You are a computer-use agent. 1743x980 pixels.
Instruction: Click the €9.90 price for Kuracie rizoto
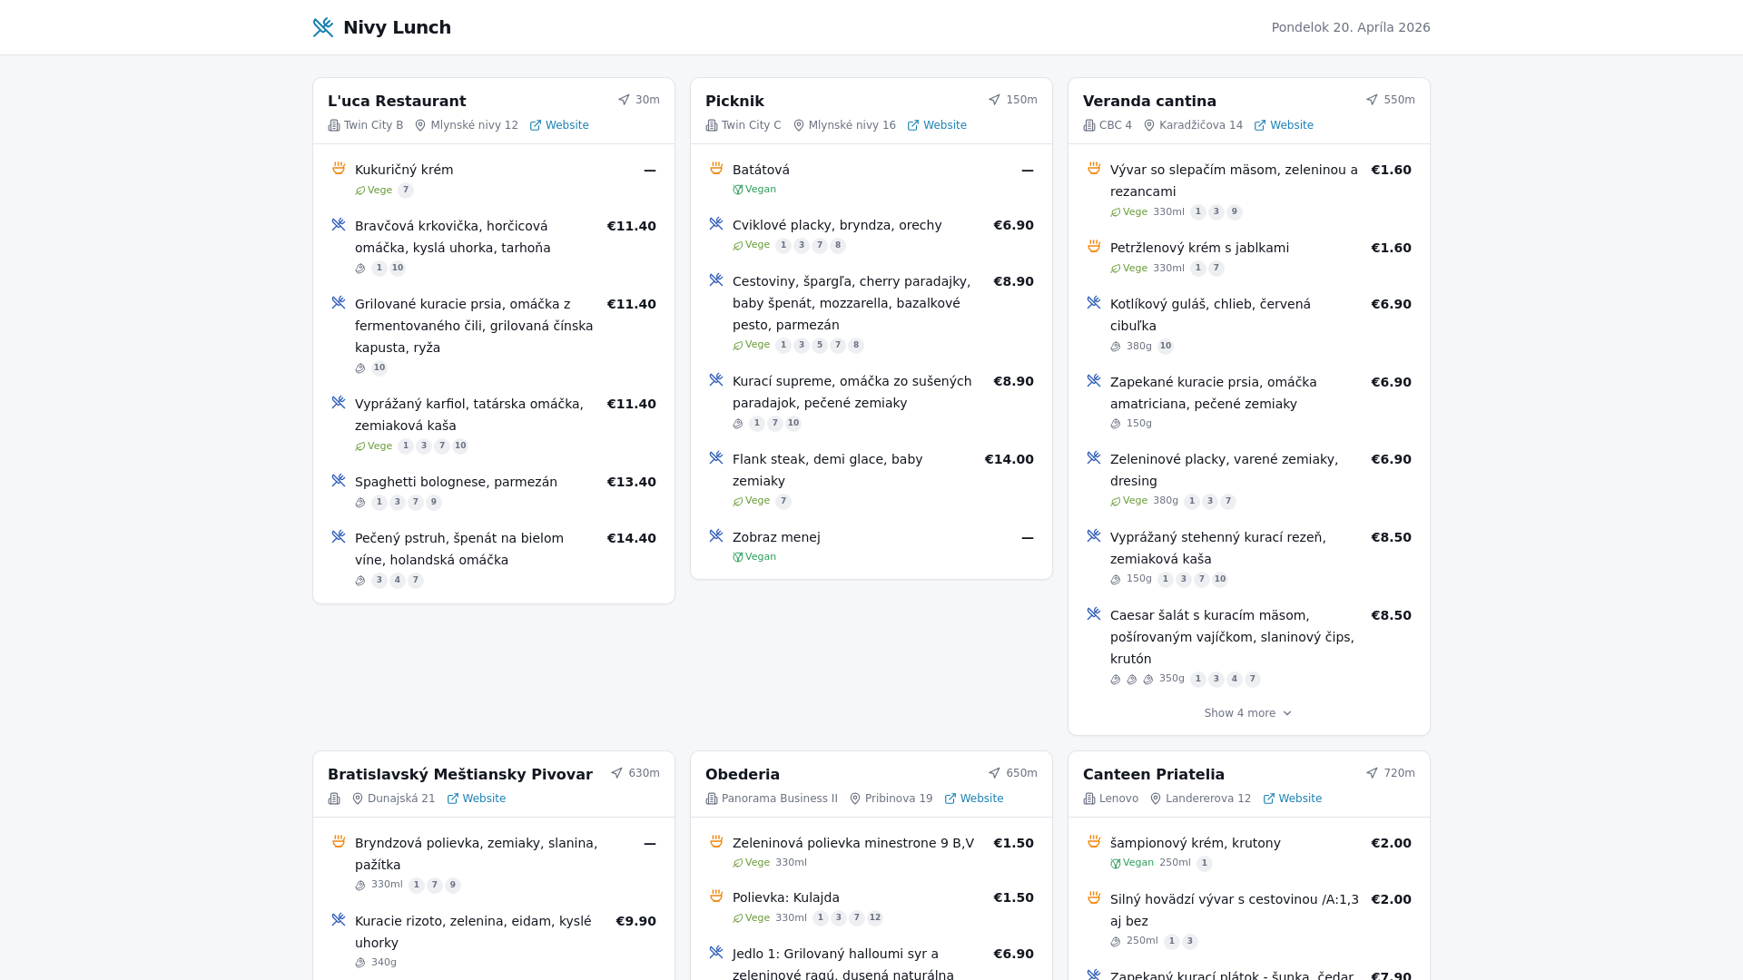pyautogui.click(x=635, y=921)
